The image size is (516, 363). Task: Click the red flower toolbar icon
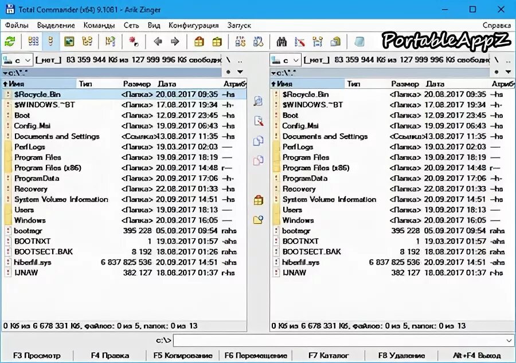click(134, 41)
